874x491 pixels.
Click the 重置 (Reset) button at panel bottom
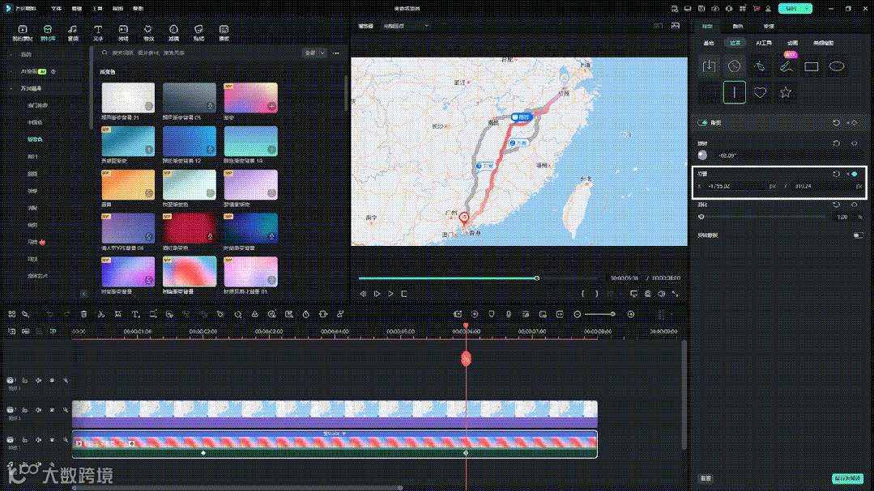tap(706, 478)
